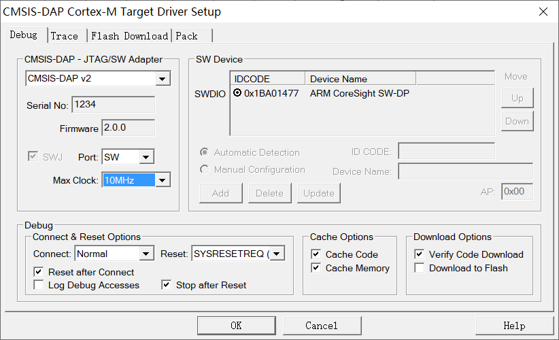Image resolution: width=559 pixels, height=340 pixels.
Task: Select Automatic Detection radio button
Action: (x=204, y=152)
